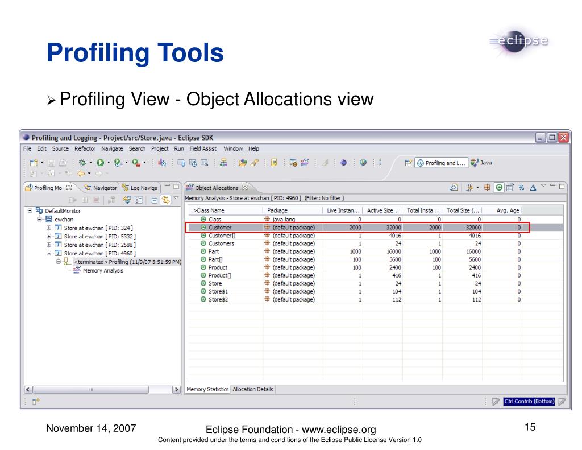Click the Open Perspective icon
The height and width of the screenshot is (450, 582).
click(x=408, y=163)
